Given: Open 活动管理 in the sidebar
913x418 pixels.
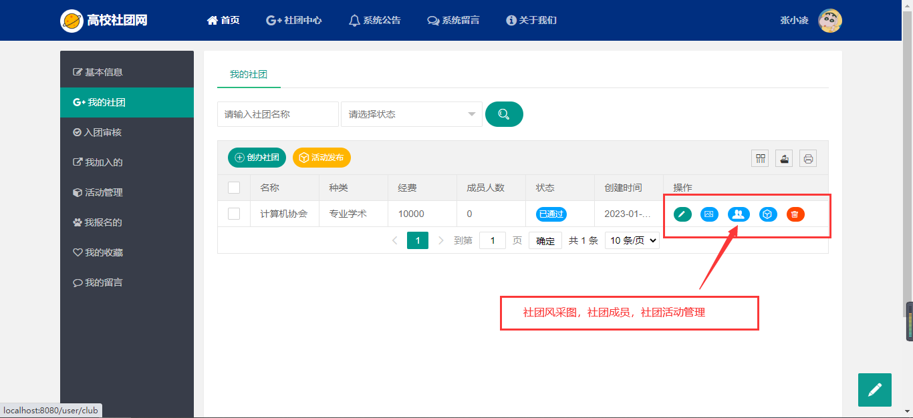Looking at the screenshot, I should coord(127,192).
